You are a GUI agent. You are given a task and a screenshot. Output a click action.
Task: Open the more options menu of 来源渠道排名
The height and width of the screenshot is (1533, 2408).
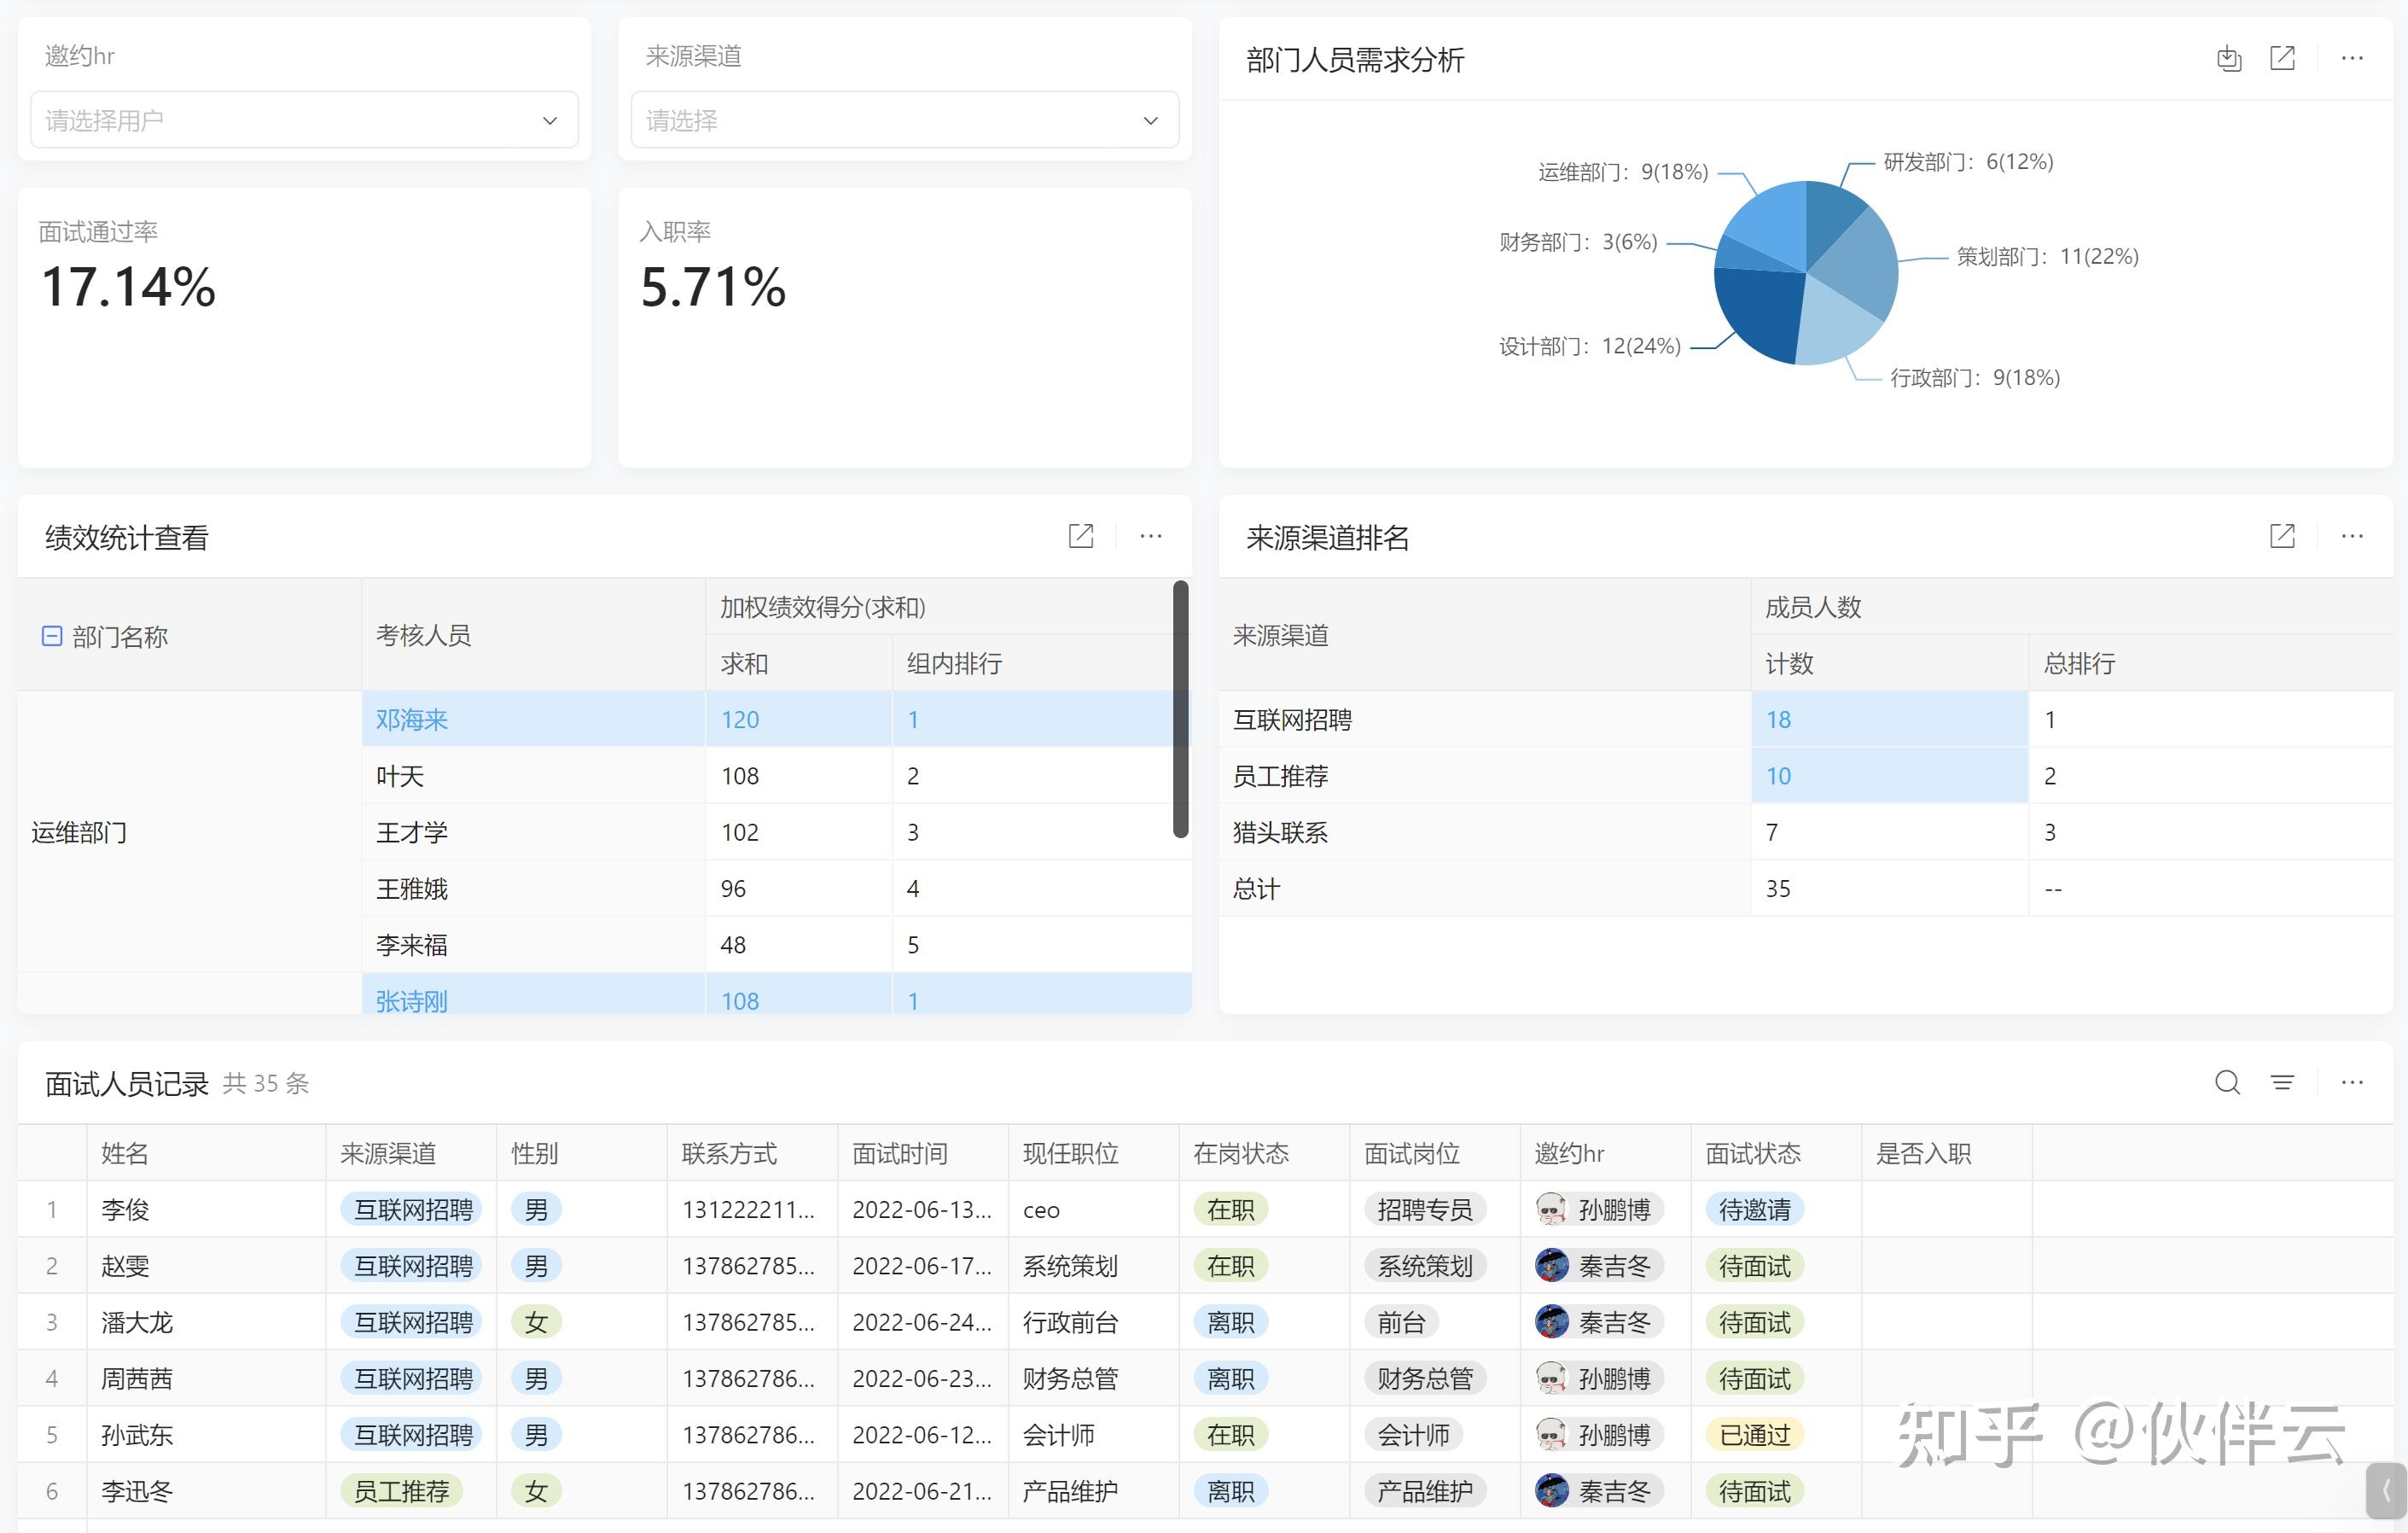[2352, 536]
